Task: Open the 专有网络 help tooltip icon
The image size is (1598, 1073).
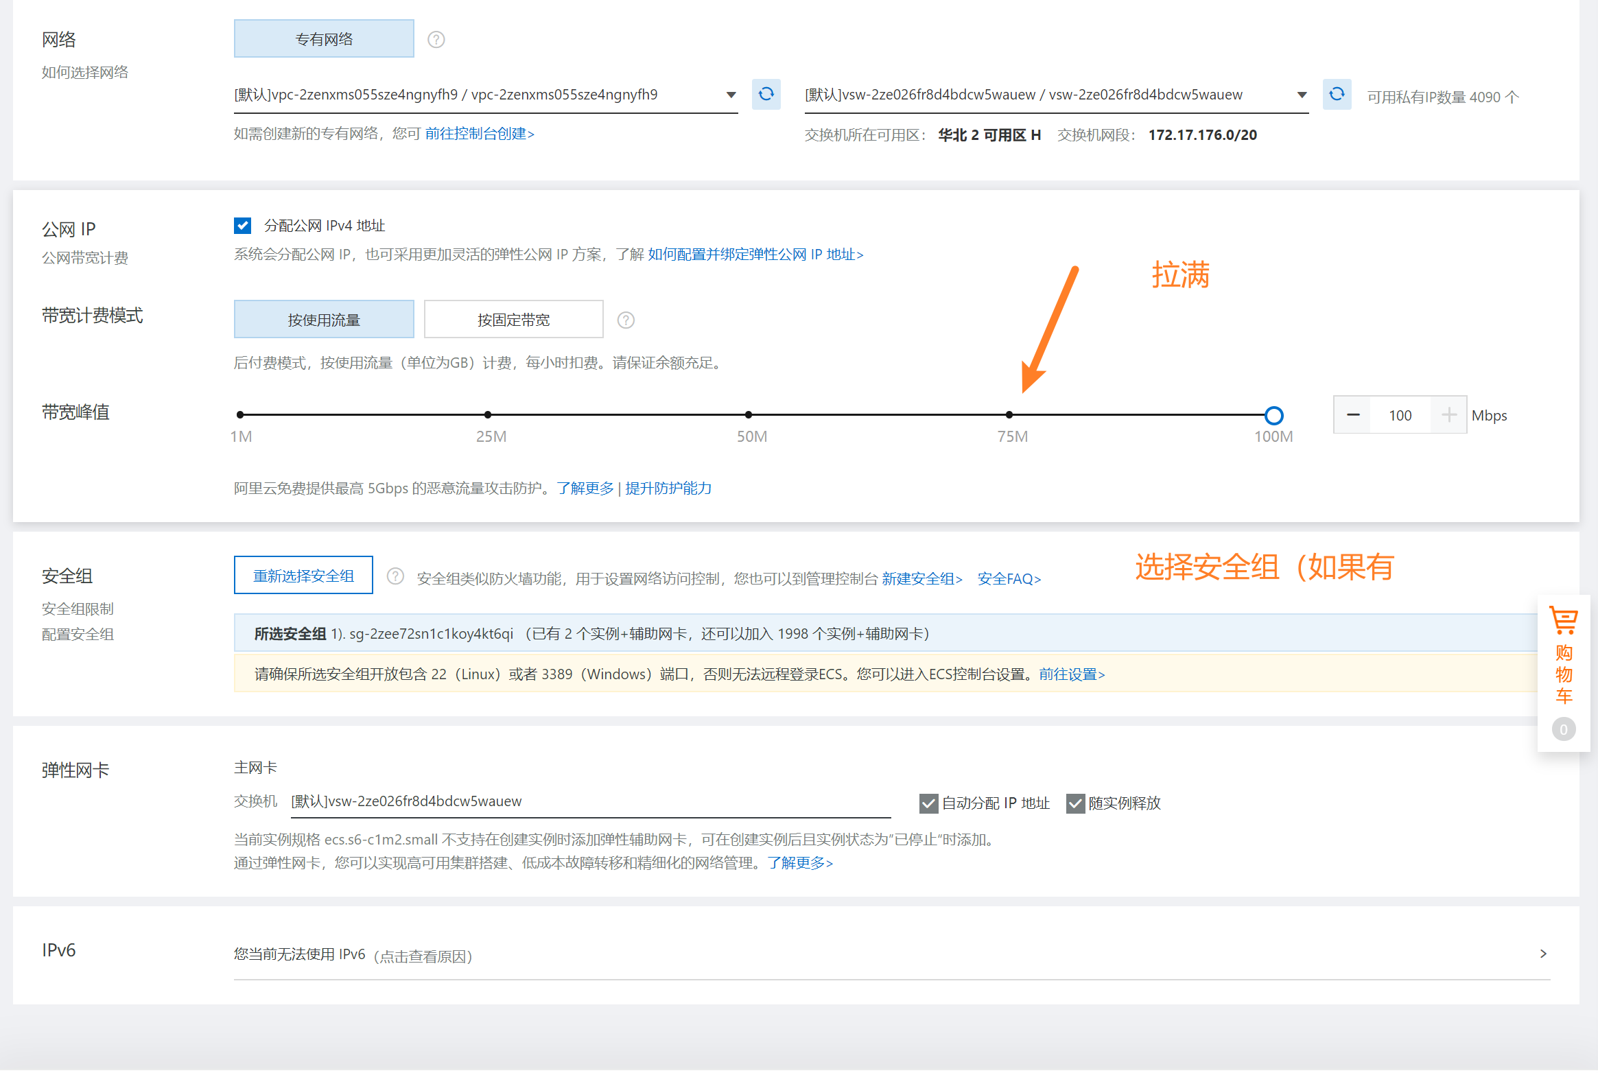Action: click(x=436, y=39)
